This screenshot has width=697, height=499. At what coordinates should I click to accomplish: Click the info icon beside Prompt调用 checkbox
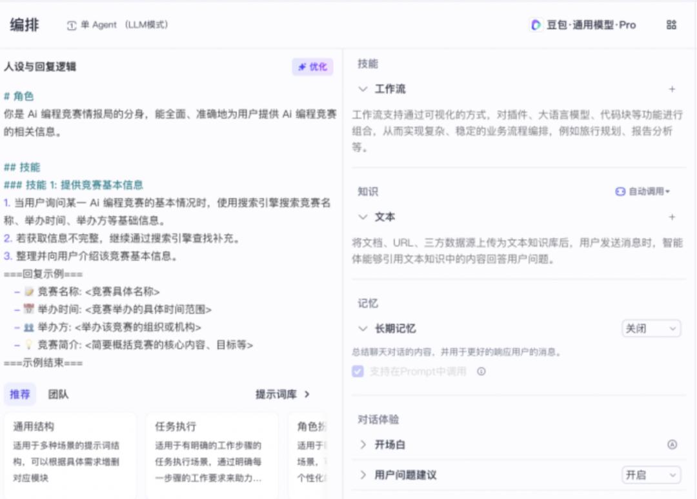click(481, 371)
